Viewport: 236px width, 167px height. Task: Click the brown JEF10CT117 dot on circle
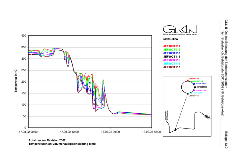pos(188,94)
